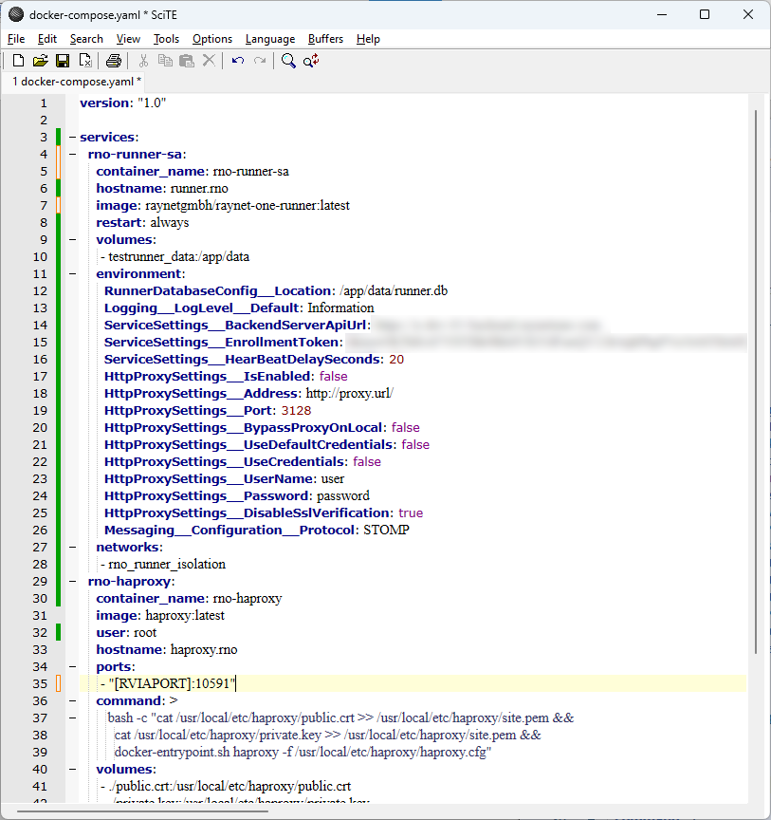Image resolution: width=771 pixels, height=820 pixels.
Task: Open Find with the magnifying glass icon
Action: (x=288, y=61)
